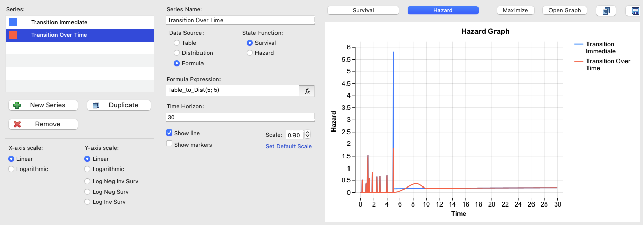Click the blue Transition Immediate color swatch

pos(13,22)
